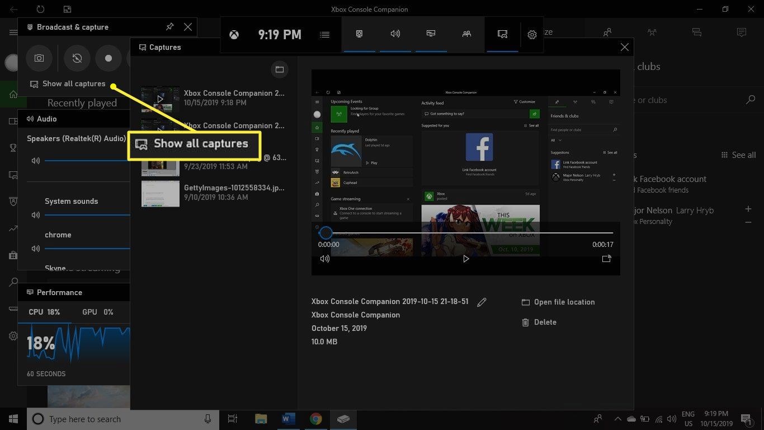Toggle the Xbox Social widget in Game Bar
Screen dimensions: 764x430
coord(466,34)
